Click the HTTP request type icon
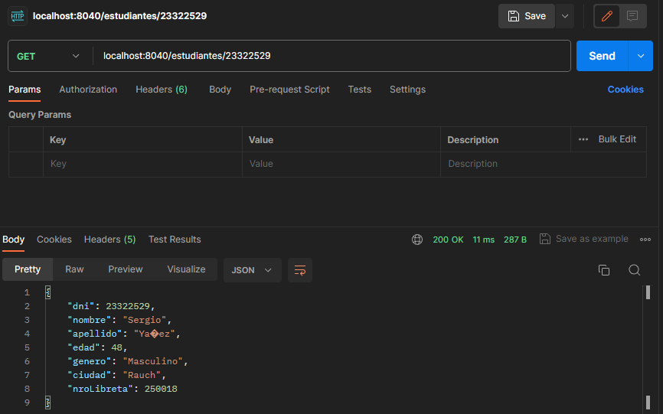 coord(18,16)
